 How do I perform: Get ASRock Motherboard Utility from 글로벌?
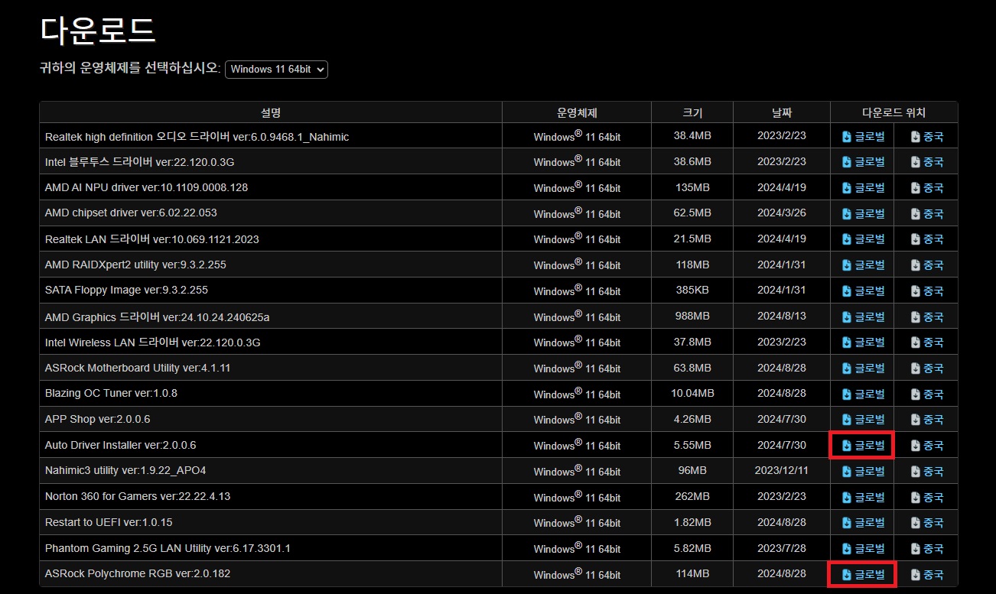(862, 368)
